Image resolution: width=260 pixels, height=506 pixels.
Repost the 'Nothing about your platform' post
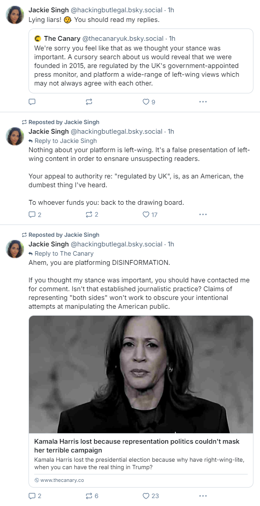92,214
